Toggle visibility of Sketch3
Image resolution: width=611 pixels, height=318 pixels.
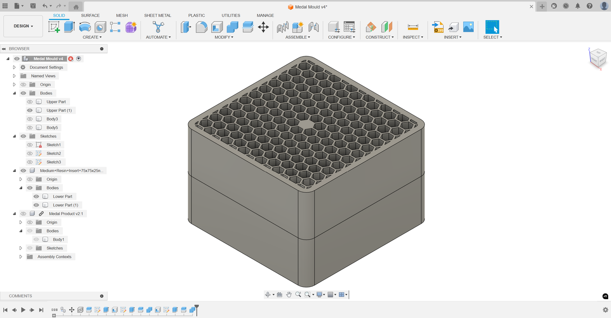tap(30, 162)
